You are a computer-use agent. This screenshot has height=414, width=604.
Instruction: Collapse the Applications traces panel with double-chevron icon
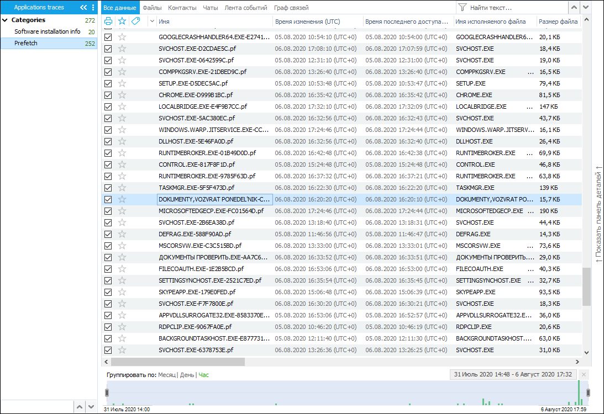click(x=83, y=7)
